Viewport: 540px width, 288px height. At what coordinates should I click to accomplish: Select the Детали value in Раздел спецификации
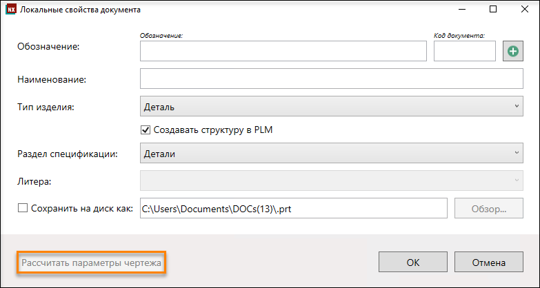[x=159, y=154]
